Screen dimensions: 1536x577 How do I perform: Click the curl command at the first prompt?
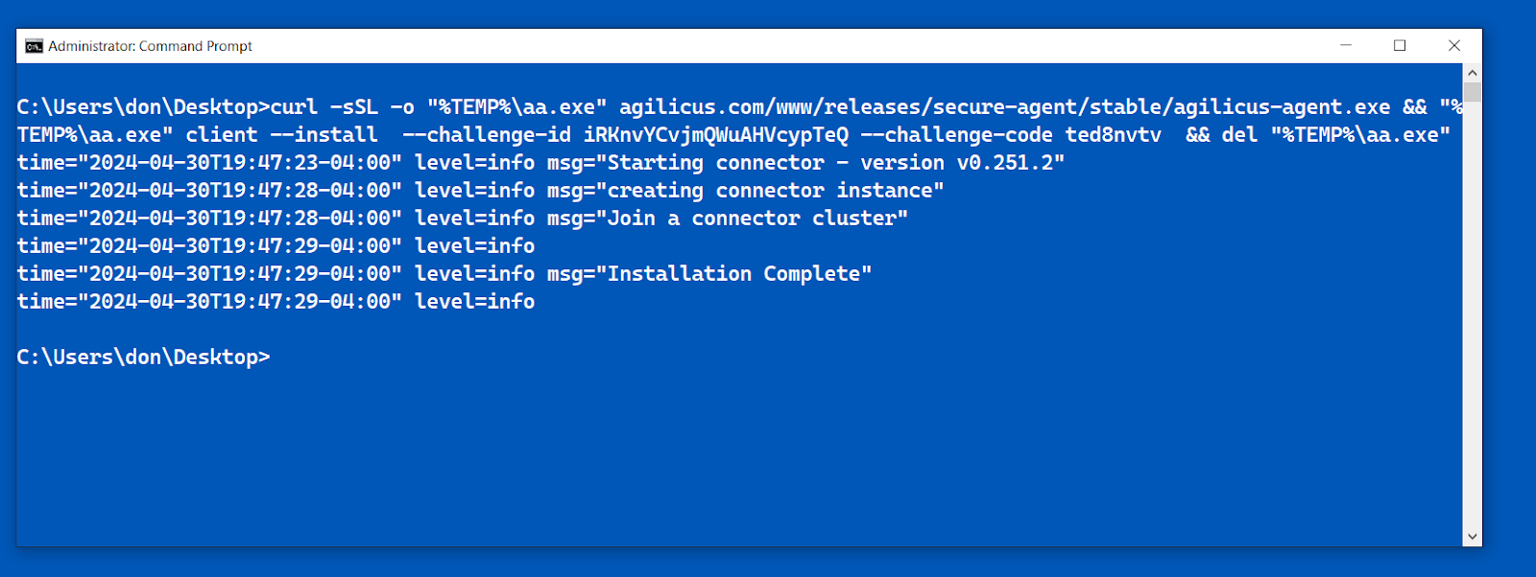[294, 106]
